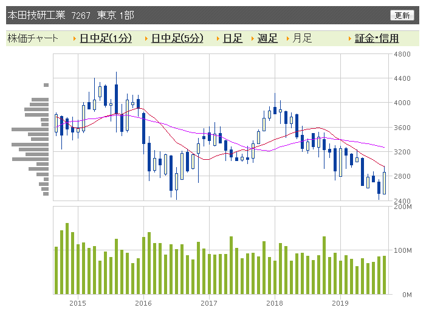Screen dimensions: 429x319
Task: Open the 証金・信用 margin link
Action: (377, 38)
